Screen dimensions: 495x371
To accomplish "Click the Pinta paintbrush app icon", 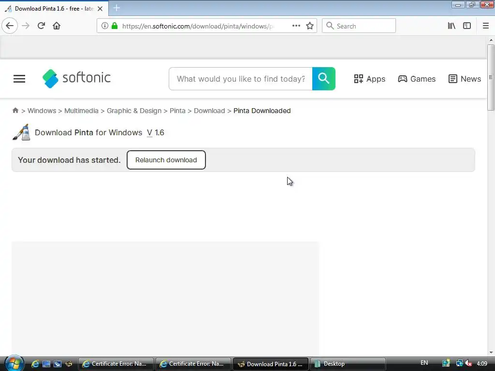I will (x=21, y=132).
